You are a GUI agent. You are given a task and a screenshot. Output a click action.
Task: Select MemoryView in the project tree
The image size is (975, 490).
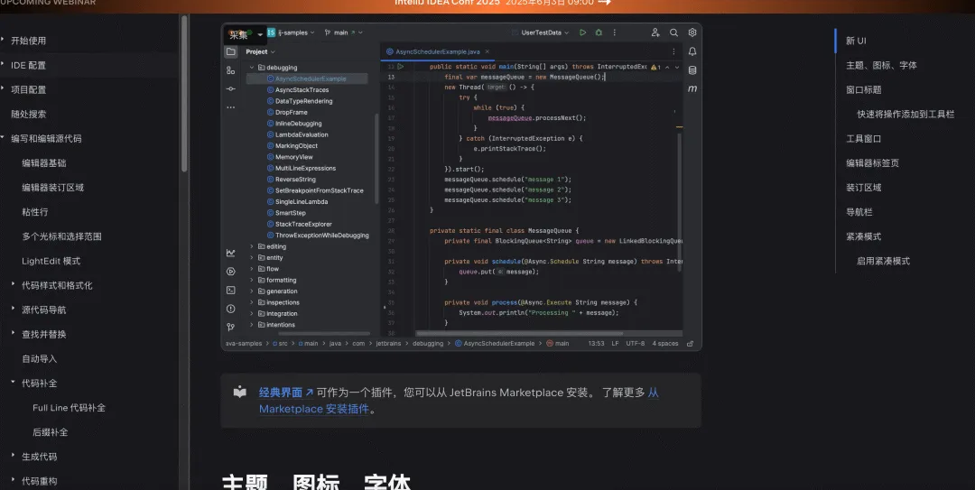click(x=293, y=157)
